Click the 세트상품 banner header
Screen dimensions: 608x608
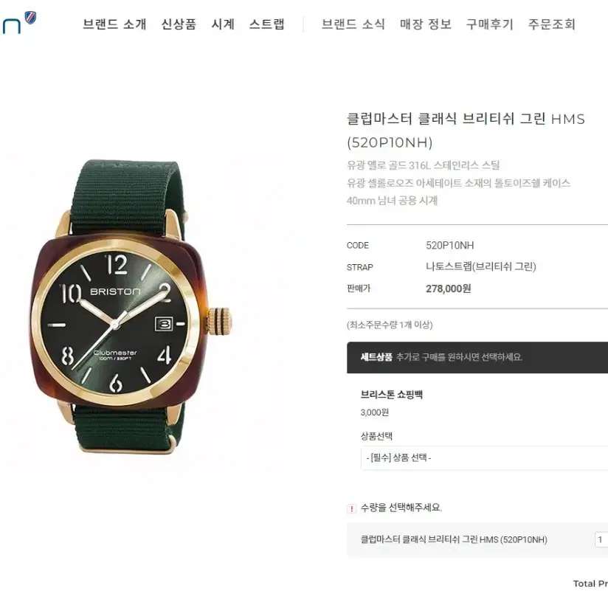477,358
